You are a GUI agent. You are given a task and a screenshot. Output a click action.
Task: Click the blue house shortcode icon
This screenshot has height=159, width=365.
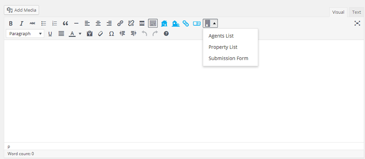[164, 23]
